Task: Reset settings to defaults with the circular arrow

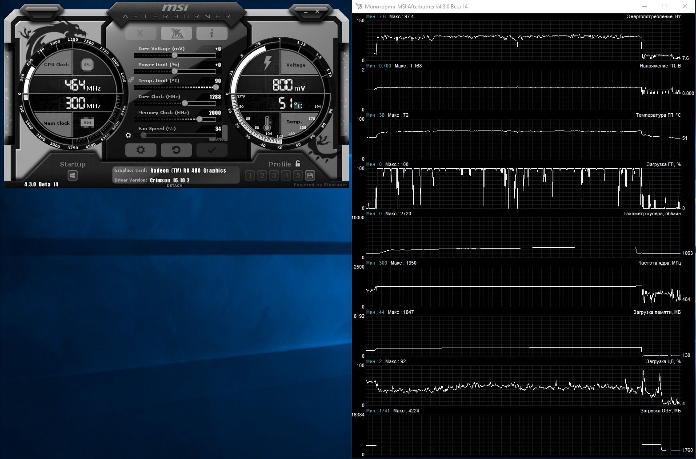Action: 176,150
